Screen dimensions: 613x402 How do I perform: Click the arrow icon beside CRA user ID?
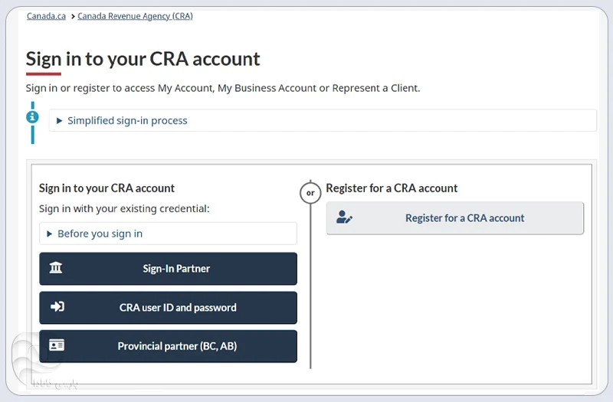click(x=57, y=307)
